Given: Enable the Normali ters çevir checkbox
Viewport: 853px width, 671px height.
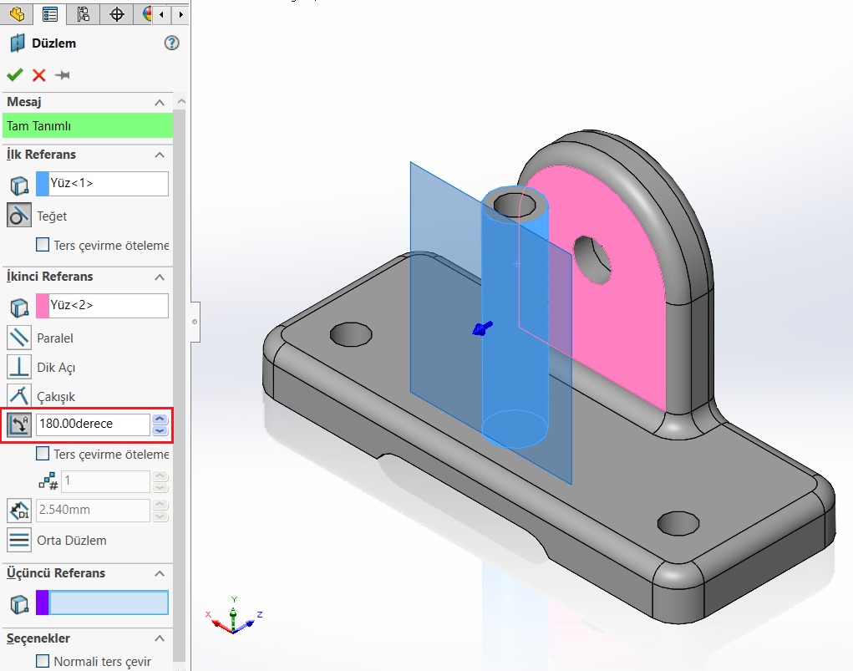Looking at the screenshot, I should (x=43, y=661).
